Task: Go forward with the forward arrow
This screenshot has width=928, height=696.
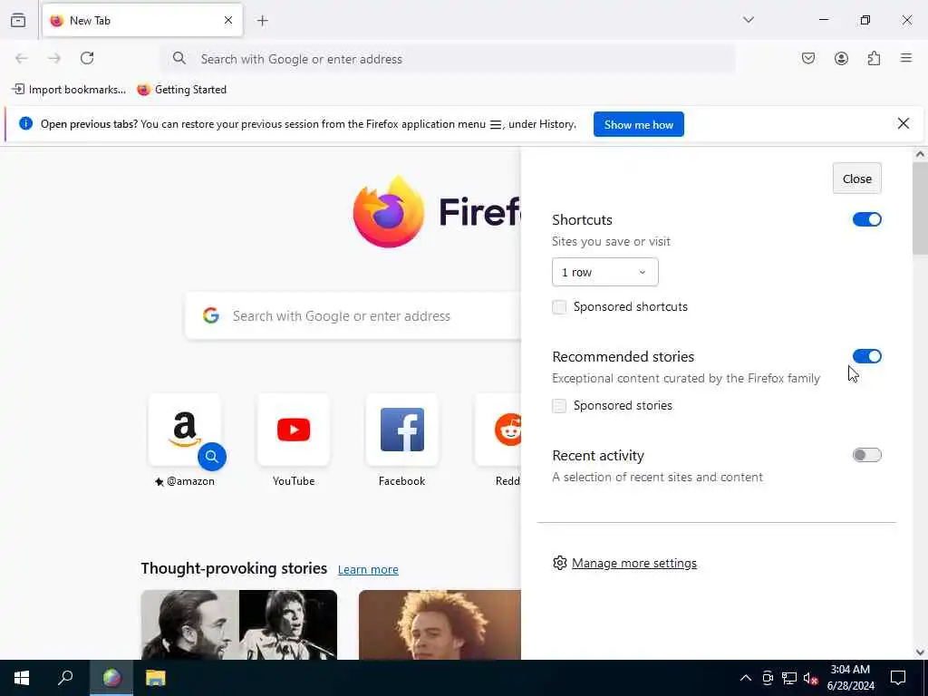Action: [53, 58]
